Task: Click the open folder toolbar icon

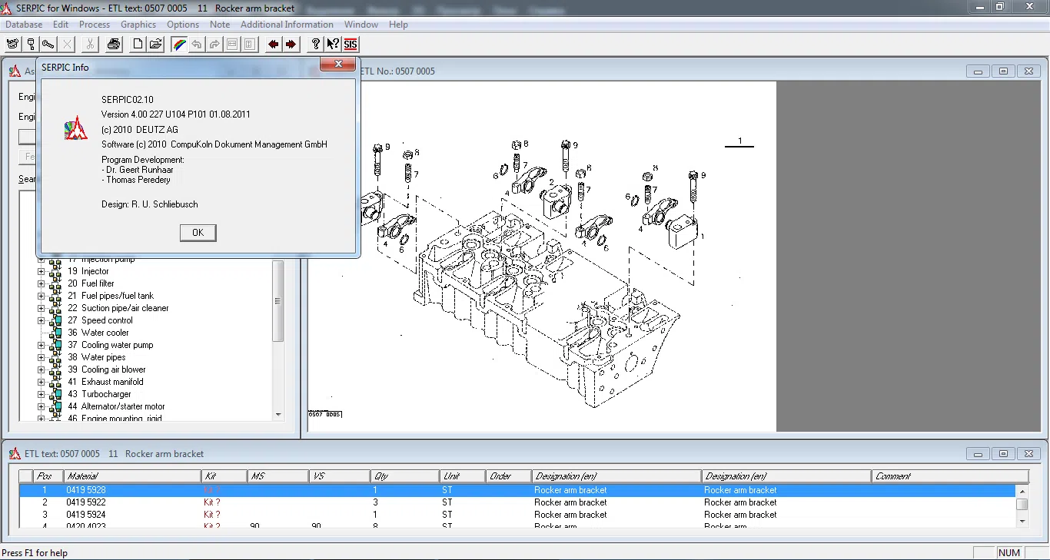Action: tap(155, 44)
